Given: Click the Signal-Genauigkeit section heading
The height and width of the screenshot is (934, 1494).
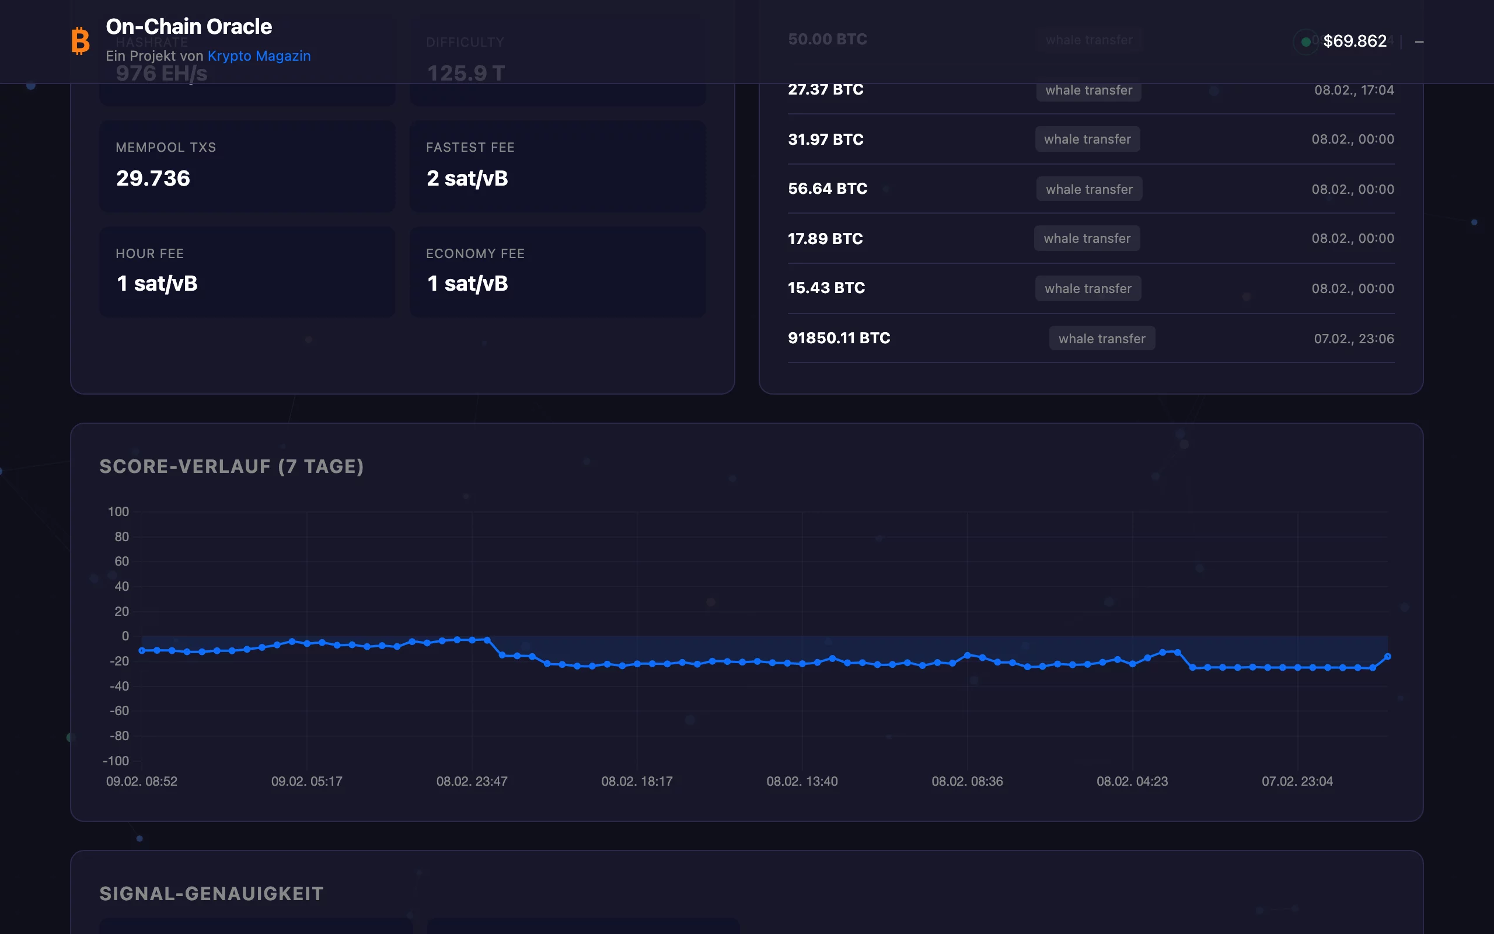Looking at the screenshot, I should click(x=211, y=893).
